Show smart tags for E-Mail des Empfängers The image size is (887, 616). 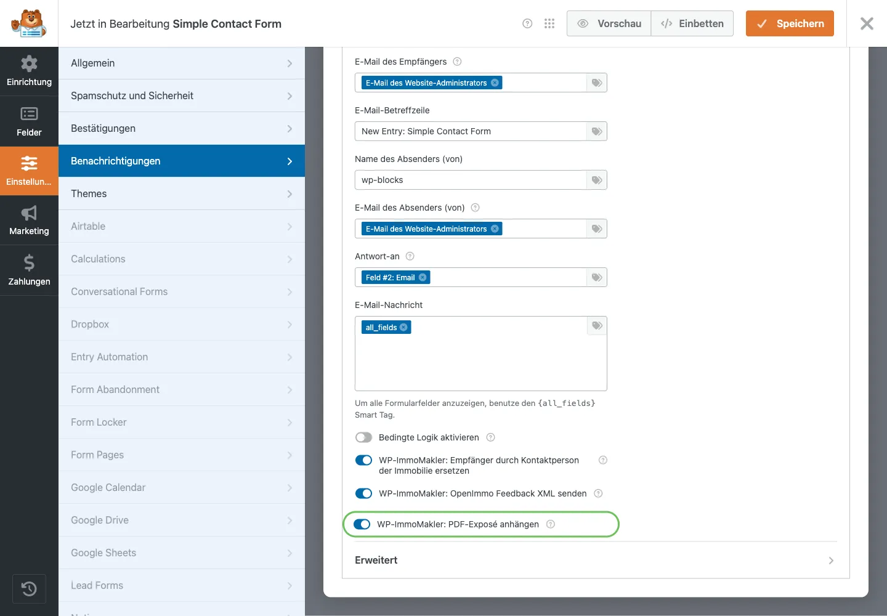(x=597, y=83)
